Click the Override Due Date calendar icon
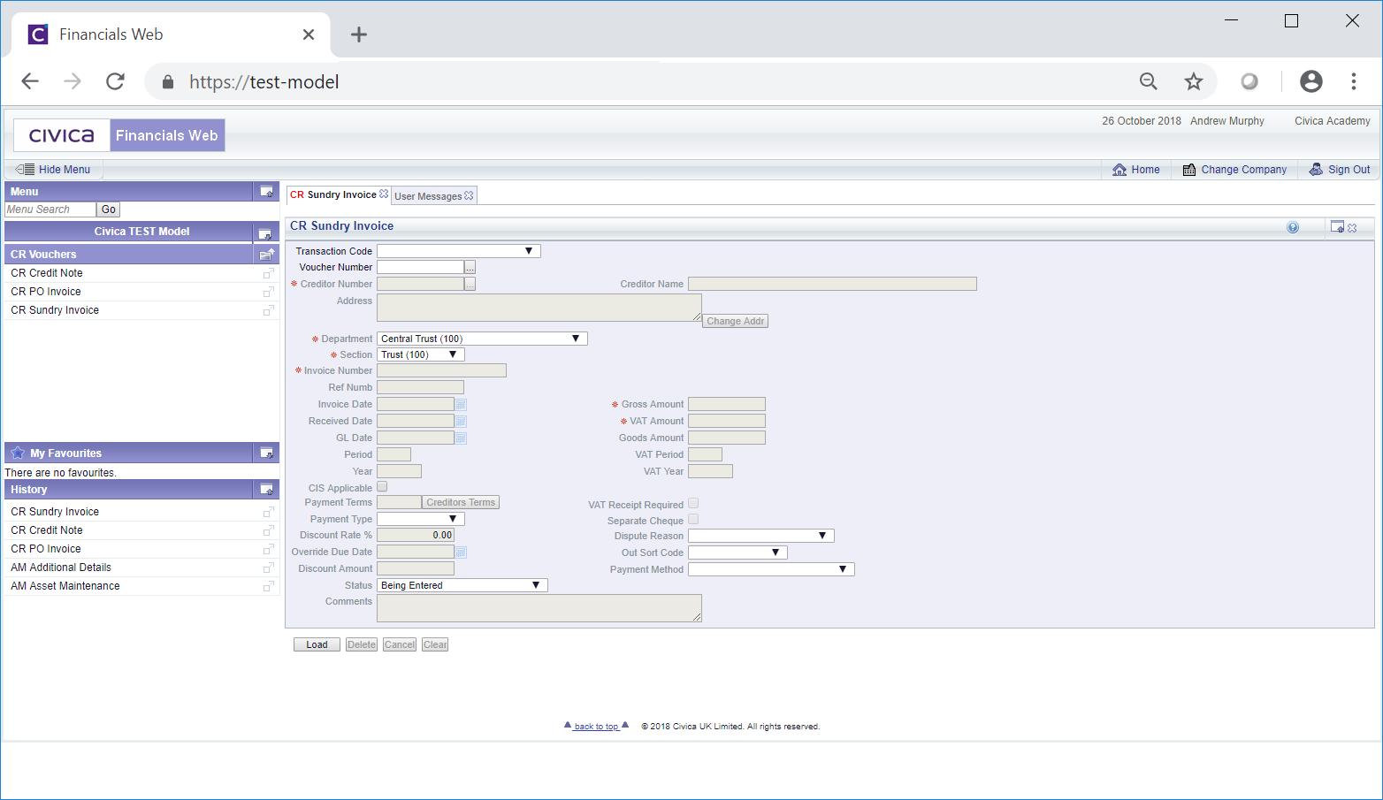 (461, 552)
